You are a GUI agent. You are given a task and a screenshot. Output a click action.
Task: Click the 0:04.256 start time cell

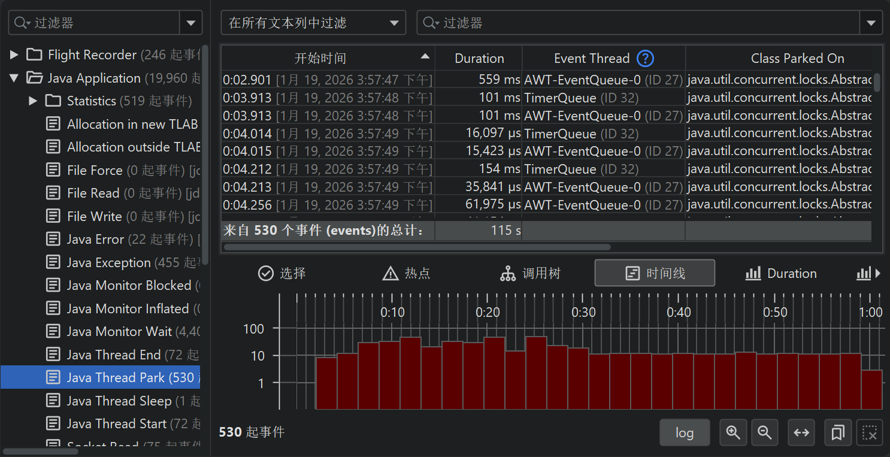point(328,205)
